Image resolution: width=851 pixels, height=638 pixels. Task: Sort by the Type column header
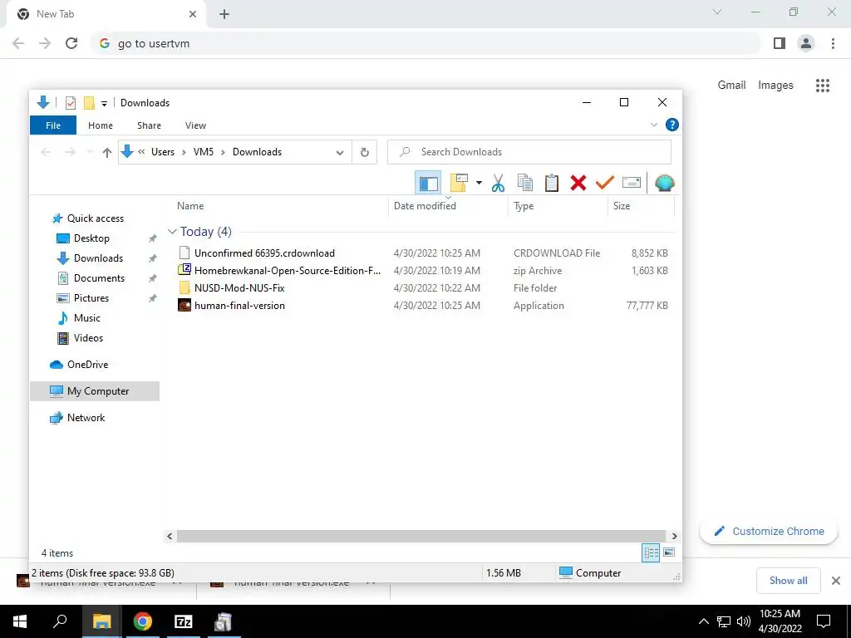pos(524,206)
